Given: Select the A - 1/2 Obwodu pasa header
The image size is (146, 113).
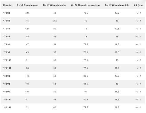Looking at the screenshot, I should click(27, 5).
